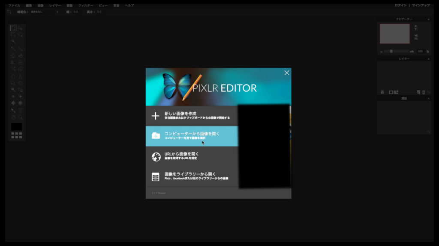Select the Move tool
Screen dimensions: 439x246
(21, 28)
